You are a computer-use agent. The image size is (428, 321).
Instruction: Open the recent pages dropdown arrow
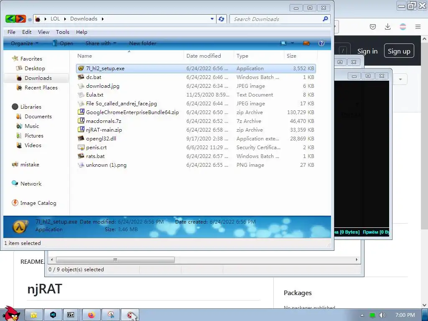coord(30,19)
